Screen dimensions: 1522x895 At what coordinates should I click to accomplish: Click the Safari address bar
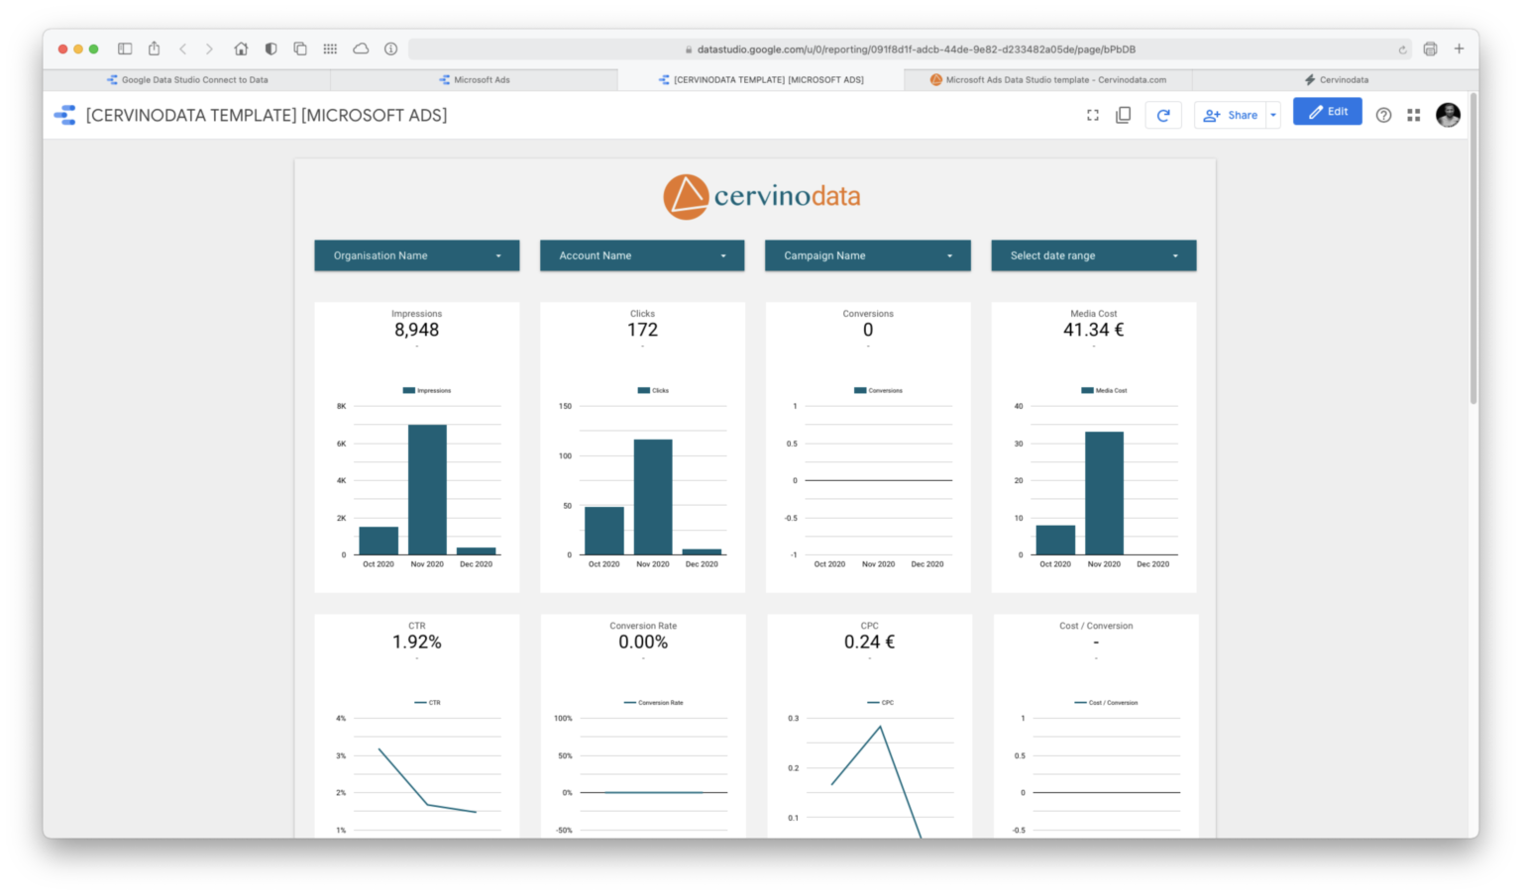tap(910, 50)
